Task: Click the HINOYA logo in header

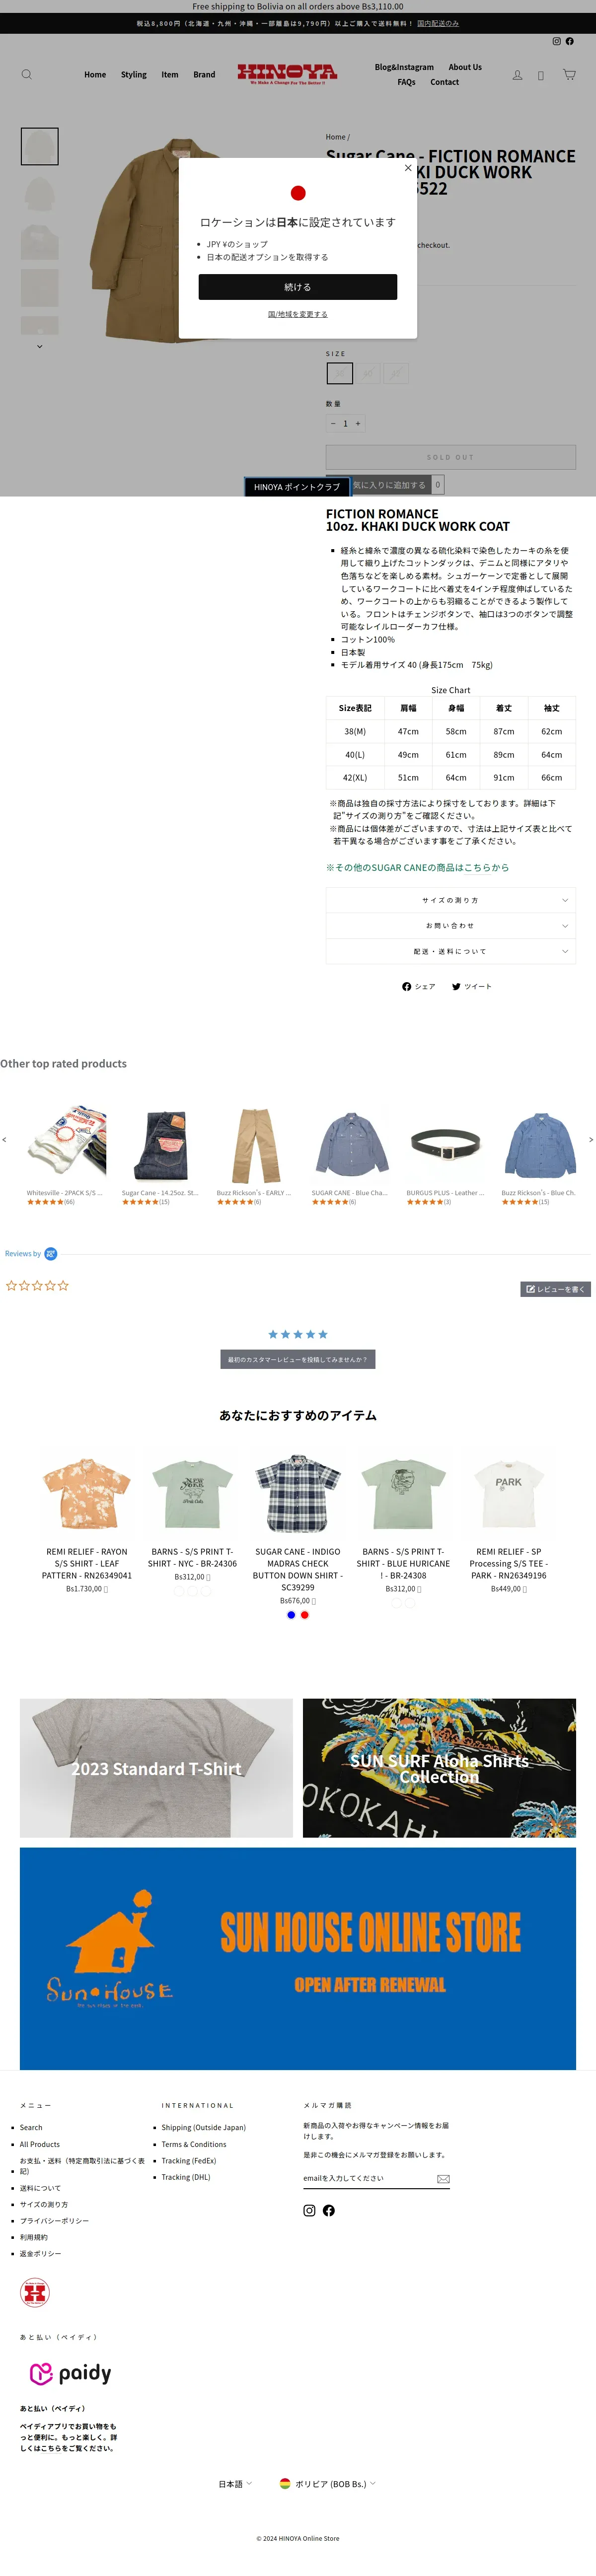Action: click(x=287, y=74)
